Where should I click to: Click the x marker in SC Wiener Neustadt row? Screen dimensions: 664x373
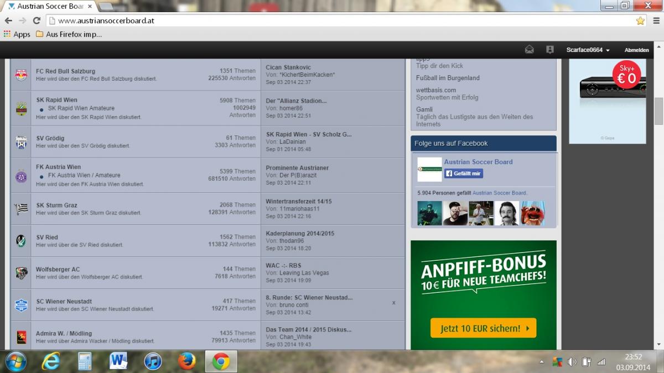tap(393, 303)
